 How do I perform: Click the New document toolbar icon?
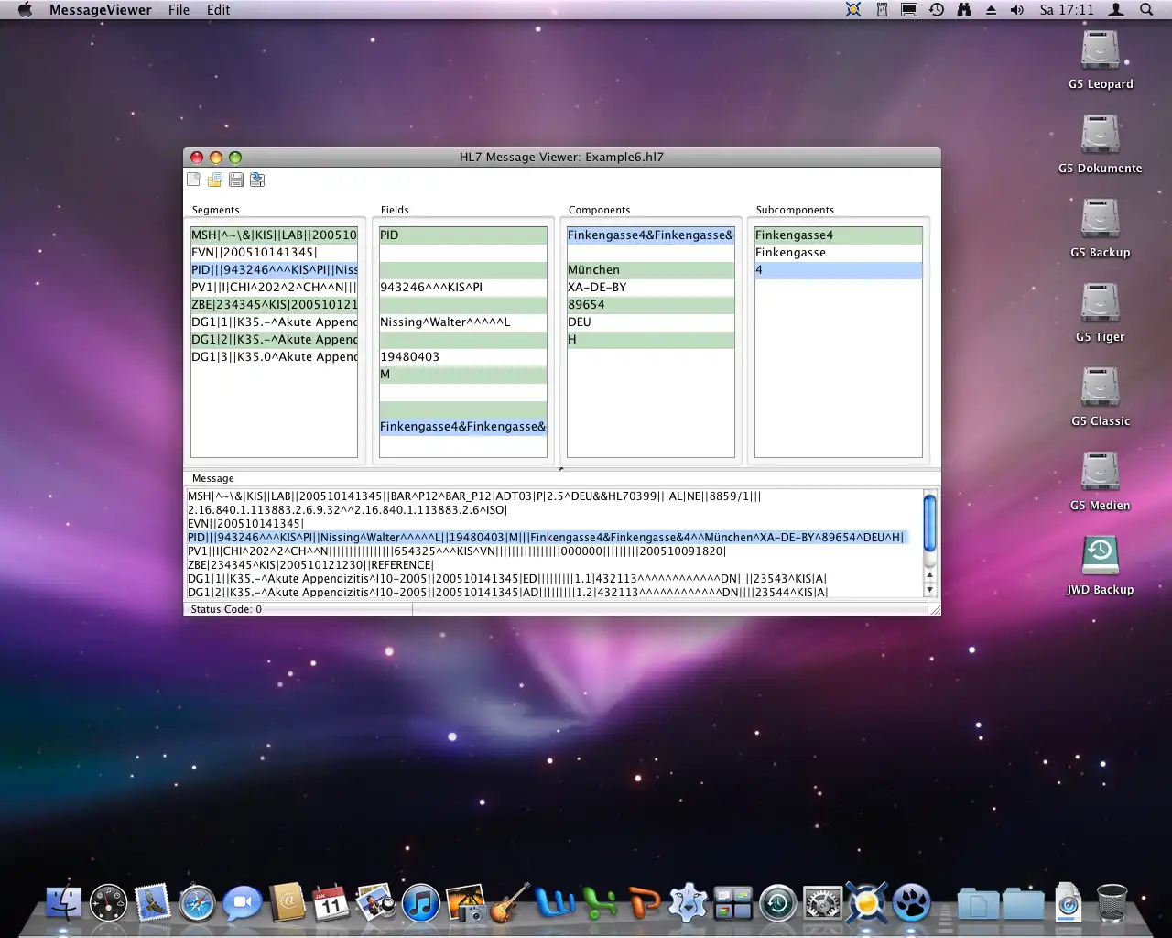click(194, 180)
